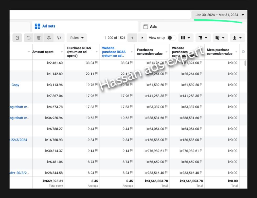Screen dimensions: 257x198
Task: Toggle the View setup switch
Action: 172,38
